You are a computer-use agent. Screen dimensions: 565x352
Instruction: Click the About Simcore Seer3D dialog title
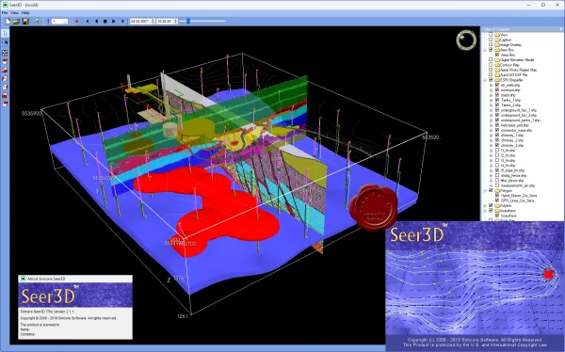[x=46, y=279]
